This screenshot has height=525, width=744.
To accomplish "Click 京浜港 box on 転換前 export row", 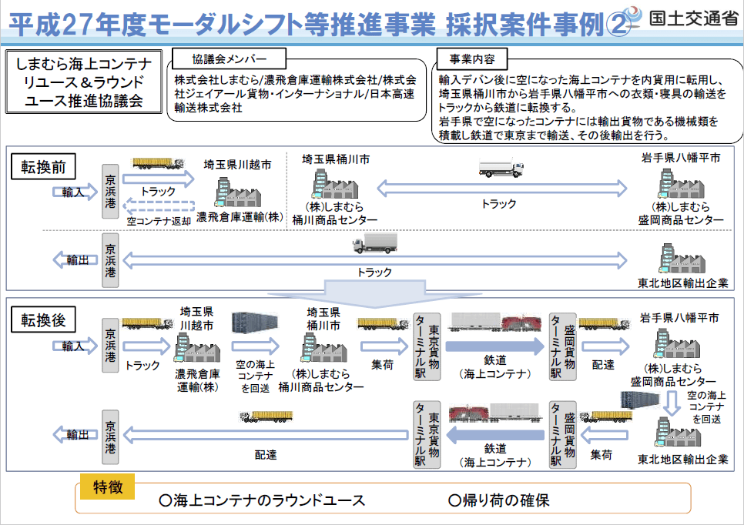I will tap(110, 260).
